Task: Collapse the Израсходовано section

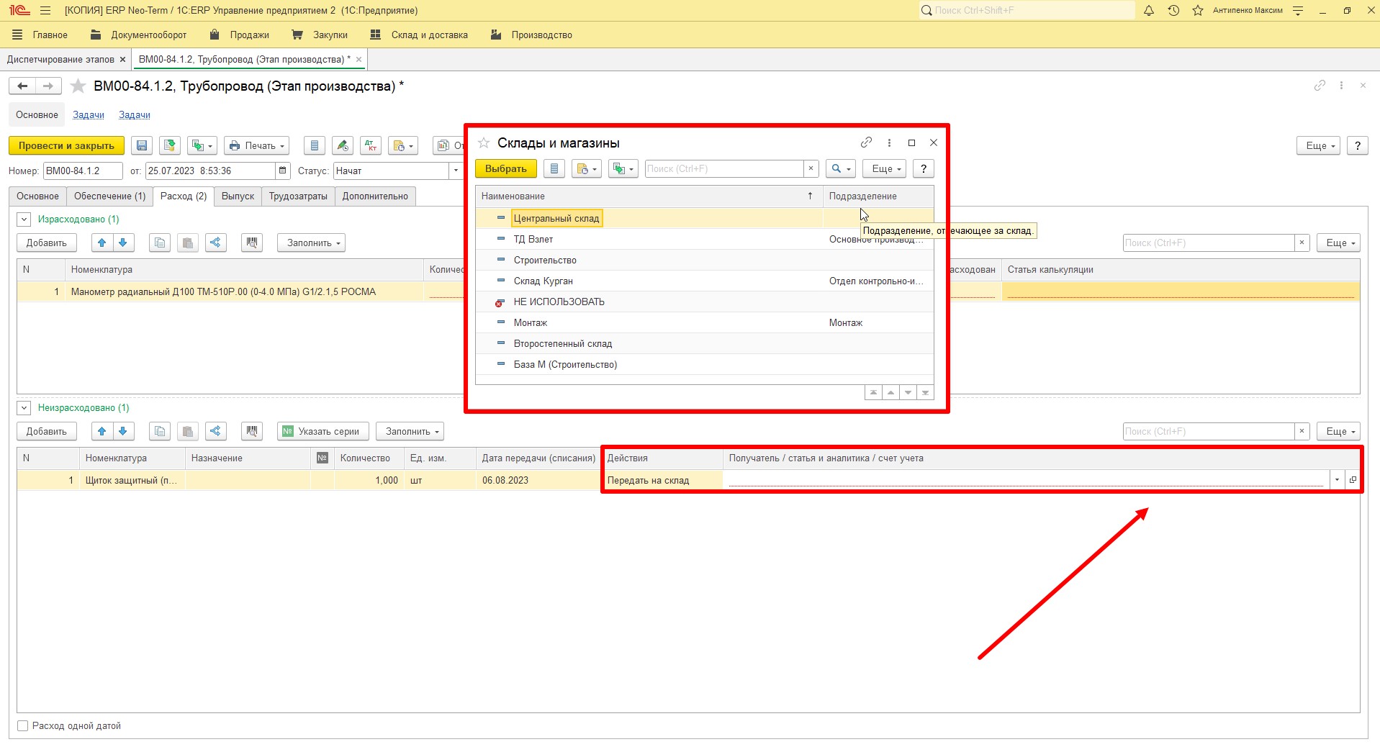Action: coord(24,219)
